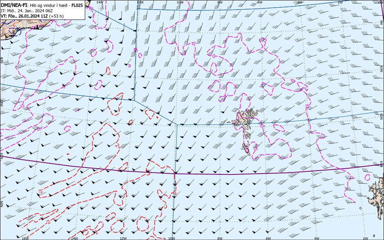Click the 14W longitude label on top edge
Viewport: 384px width, 240px height.
pyautogui.click(x=100, y=2)
